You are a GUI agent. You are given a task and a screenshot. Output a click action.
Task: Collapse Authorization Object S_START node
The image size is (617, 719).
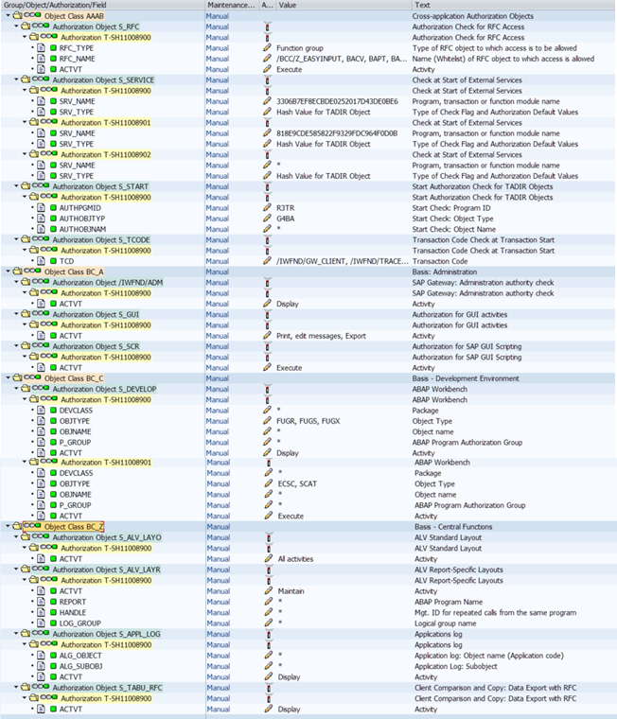pos(16,186)
